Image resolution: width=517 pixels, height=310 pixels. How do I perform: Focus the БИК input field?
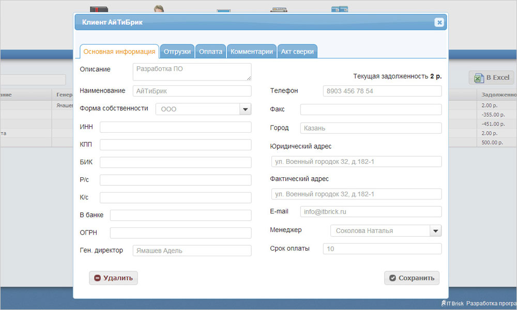tap(175, 162)
